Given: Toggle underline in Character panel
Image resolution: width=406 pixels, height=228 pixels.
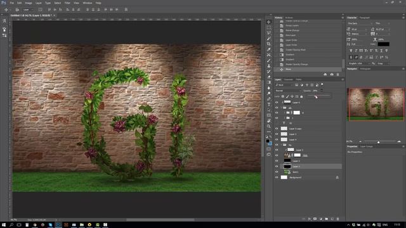Looking at the screenshot, I should click(x=381, y=51).
